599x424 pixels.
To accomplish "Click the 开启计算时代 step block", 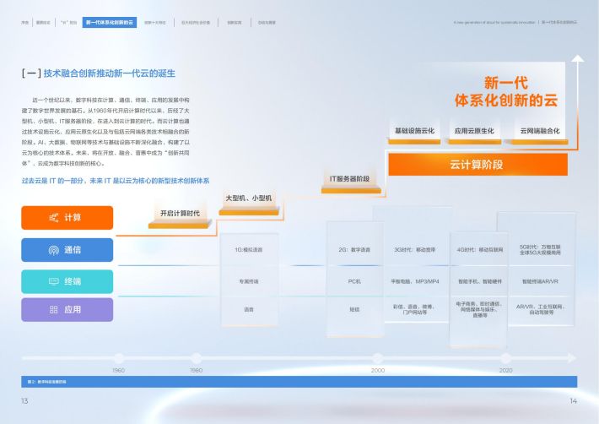I will point(180,218).
